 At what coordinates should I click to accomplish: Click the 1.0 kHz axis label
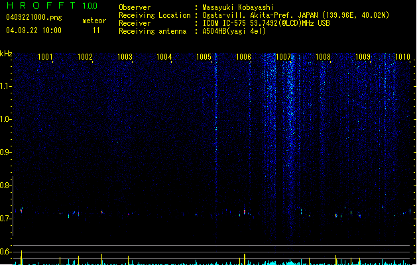pos(6,119)
